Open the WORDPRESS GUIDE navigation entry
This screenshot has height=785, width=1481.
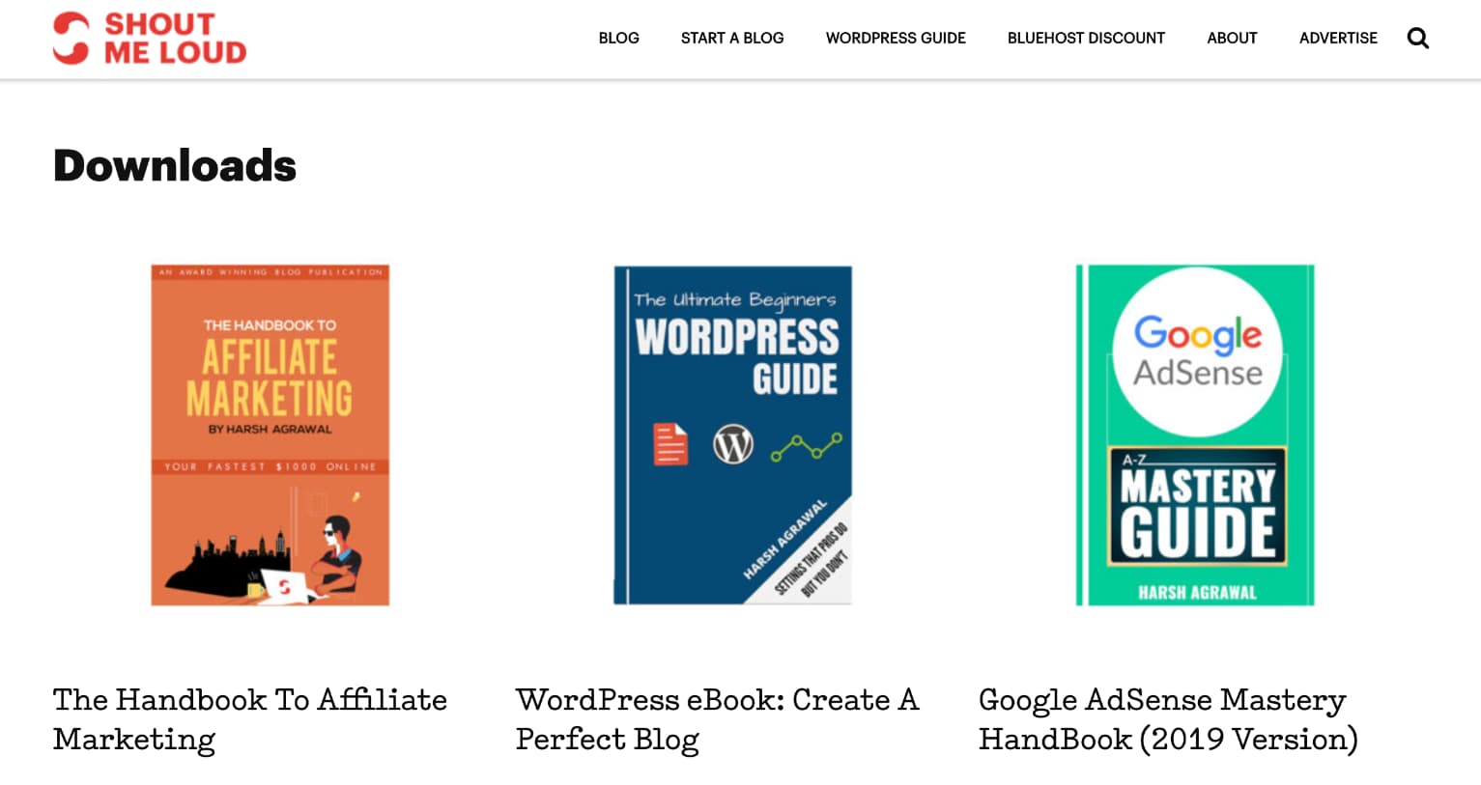pyautogui.click(x=895, y=38)
